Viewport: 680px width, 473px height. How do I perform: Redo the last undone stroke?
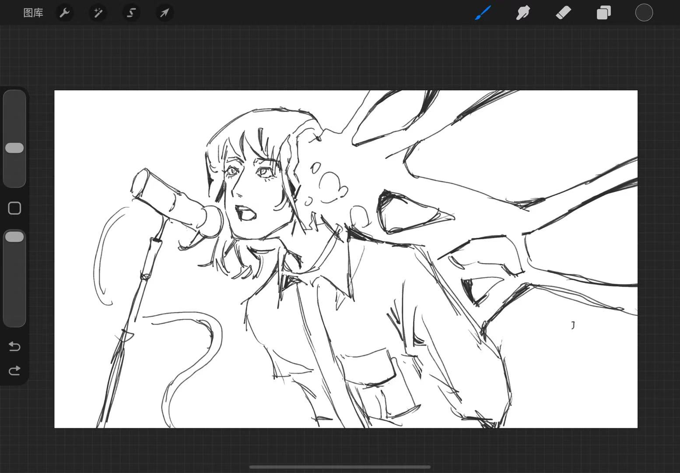coord(14,371)
